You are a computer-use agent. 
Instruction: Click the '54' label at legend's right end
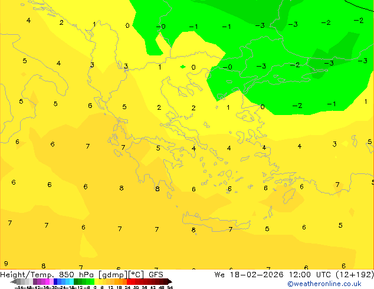coord(170,287)
